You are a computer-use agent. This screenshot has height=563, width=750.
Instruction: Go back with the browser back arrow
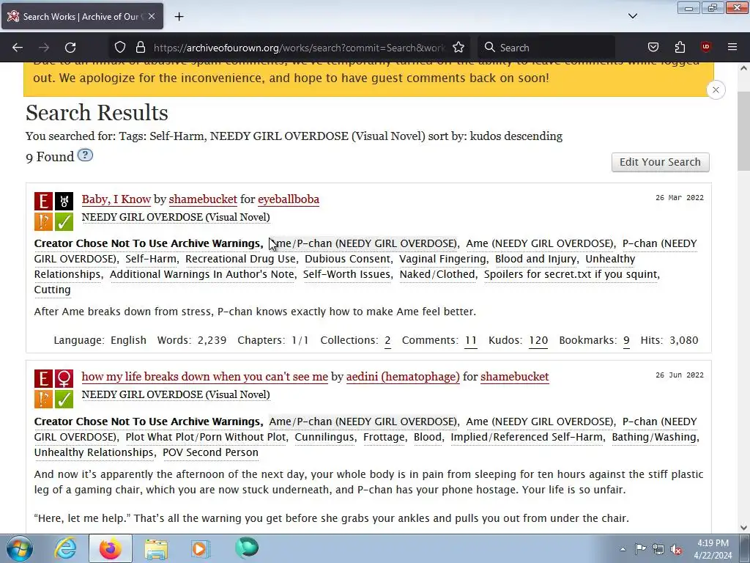(x=18, y=48)
